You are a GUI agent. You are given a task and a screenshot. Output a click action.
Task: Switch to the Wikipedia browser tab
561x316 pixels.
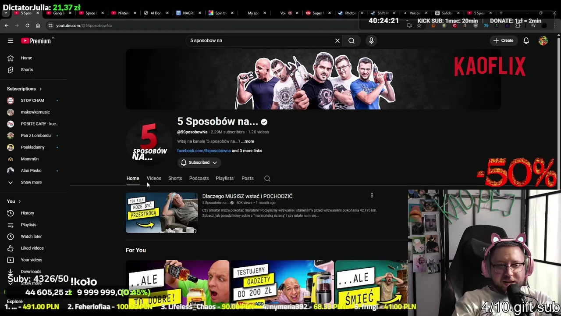[415, 13]
